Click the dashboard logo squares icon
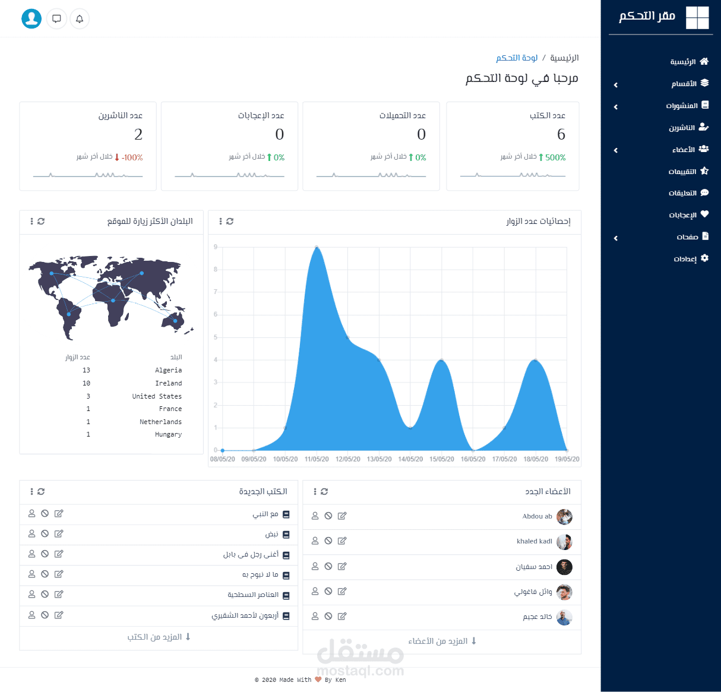This screenshot has height=692, width=721. (697, 18)
